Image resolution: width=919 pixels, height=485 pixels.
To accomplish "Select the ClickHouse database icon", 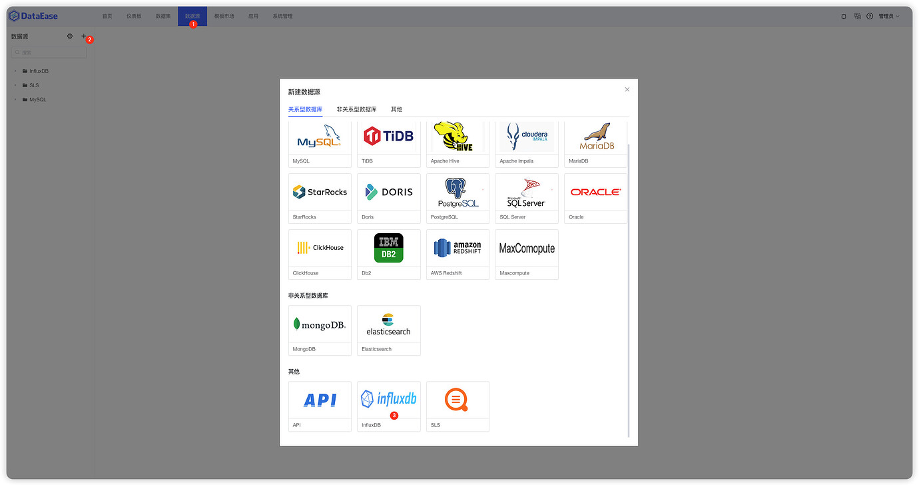I will [x=320, y=248].
